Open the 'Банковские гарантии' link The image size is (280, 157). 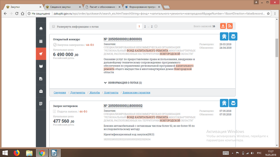pos(136,92)
